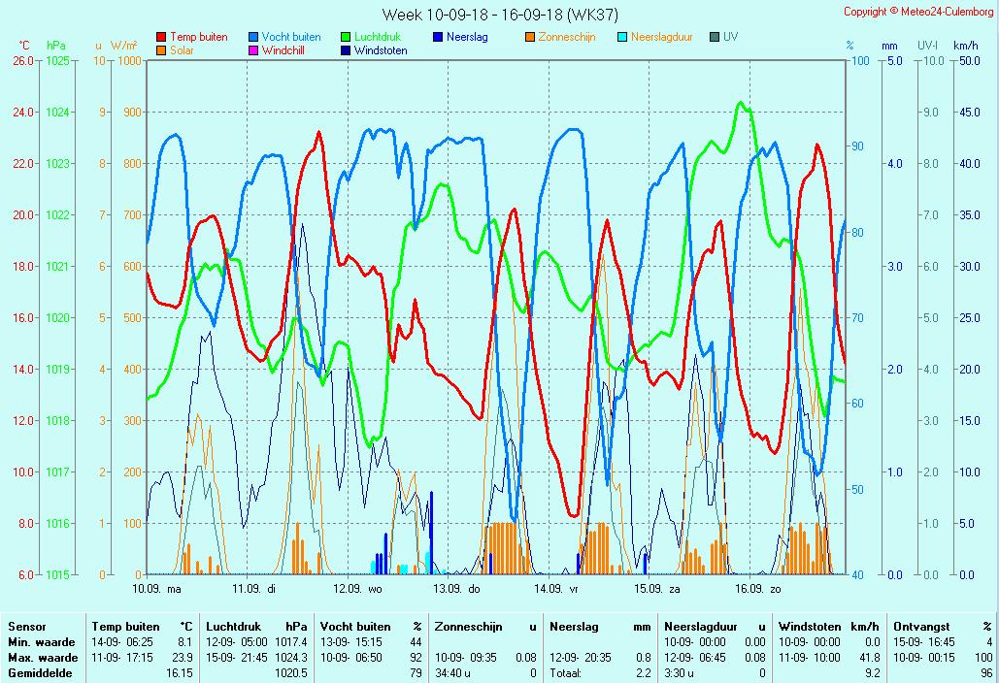The image size is (999, 683).
Task: Click the km/h axis unit label
Action: click(x=965, y=46)
